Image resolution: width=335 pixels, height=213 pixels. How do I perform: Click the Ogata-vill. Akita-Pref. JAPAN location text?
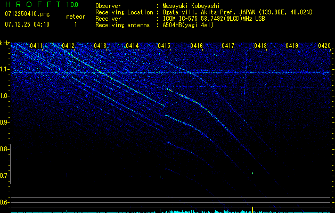coord(238,12)
